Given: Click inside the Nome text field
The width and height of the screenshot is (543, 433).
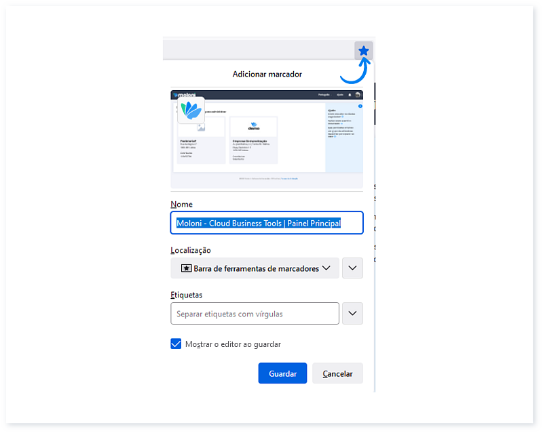Looking at the screenshot, I should (267, 223).
